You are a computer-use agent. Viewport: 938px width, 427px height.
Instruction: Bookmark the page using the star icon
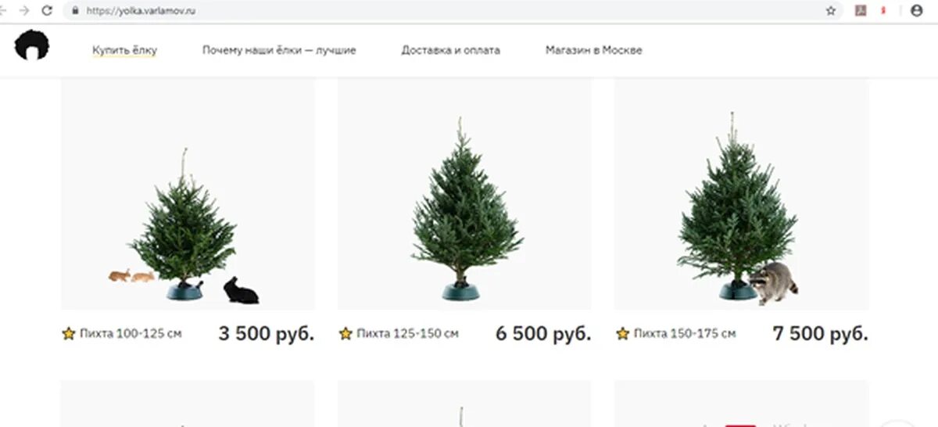point(831,11)
